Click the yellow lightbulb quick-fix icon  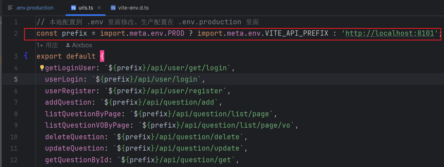[42, 68]
